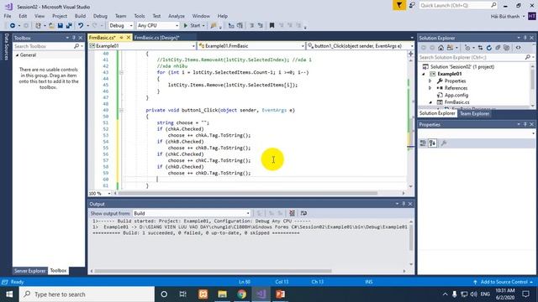Click the Show All Files icon

coord(506,48)
